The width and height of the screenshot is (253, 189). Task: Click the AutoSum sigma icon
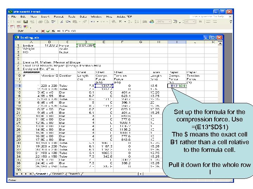(x=121, y=22)
